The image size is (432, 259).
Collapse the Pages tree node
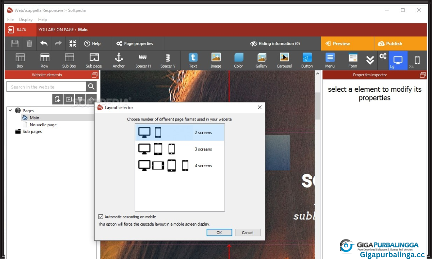click(x=10, y=110)
